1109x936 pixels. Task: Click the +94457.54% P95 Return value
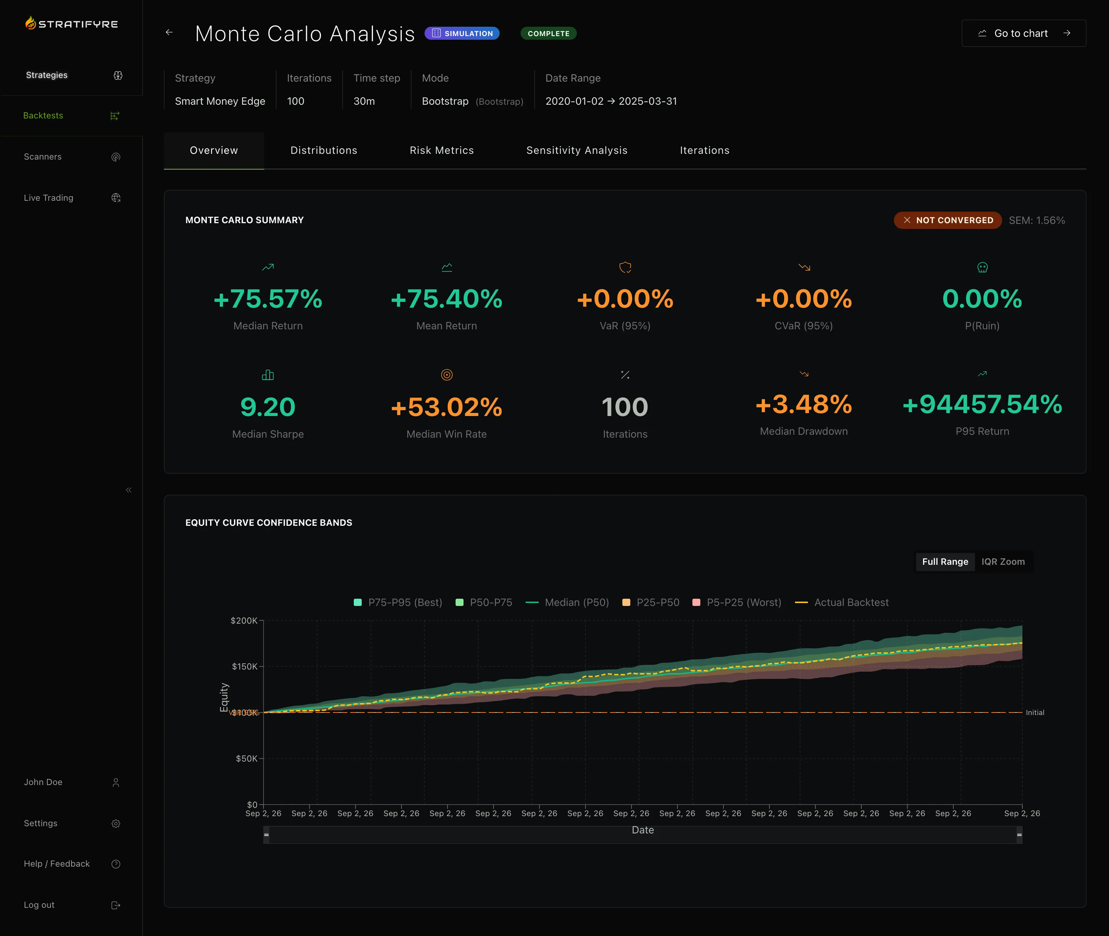[x=982, y=404]
